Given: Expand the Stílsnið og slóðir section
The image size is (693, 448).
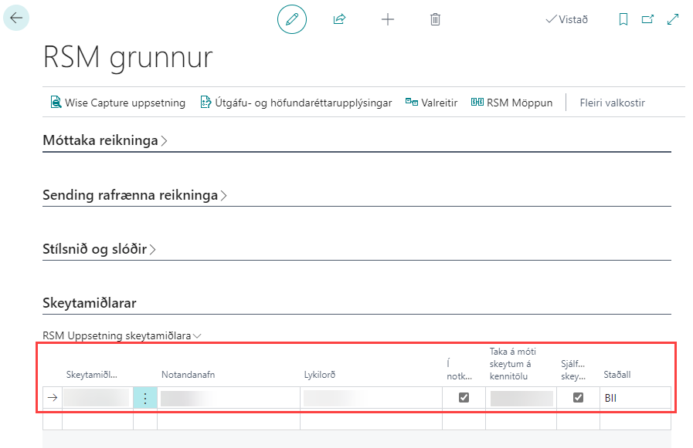Looking at the screenshot, I should (99, 250).
